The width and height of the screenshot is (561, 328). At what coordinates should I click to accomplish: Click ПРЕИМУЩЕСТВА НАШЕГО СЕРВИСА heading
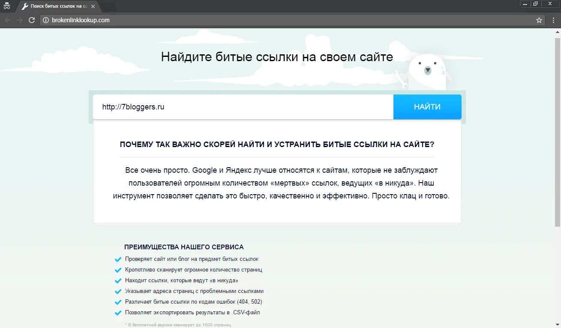click(x=184, y=247)
